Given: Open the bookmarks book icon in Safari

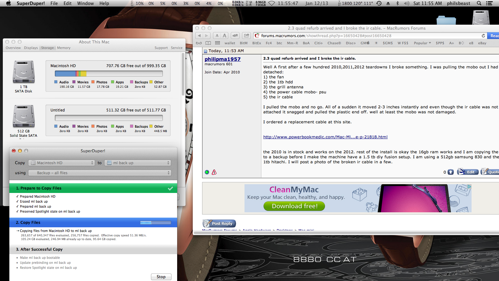Looking at the screenshot, I should click(208, 43).
